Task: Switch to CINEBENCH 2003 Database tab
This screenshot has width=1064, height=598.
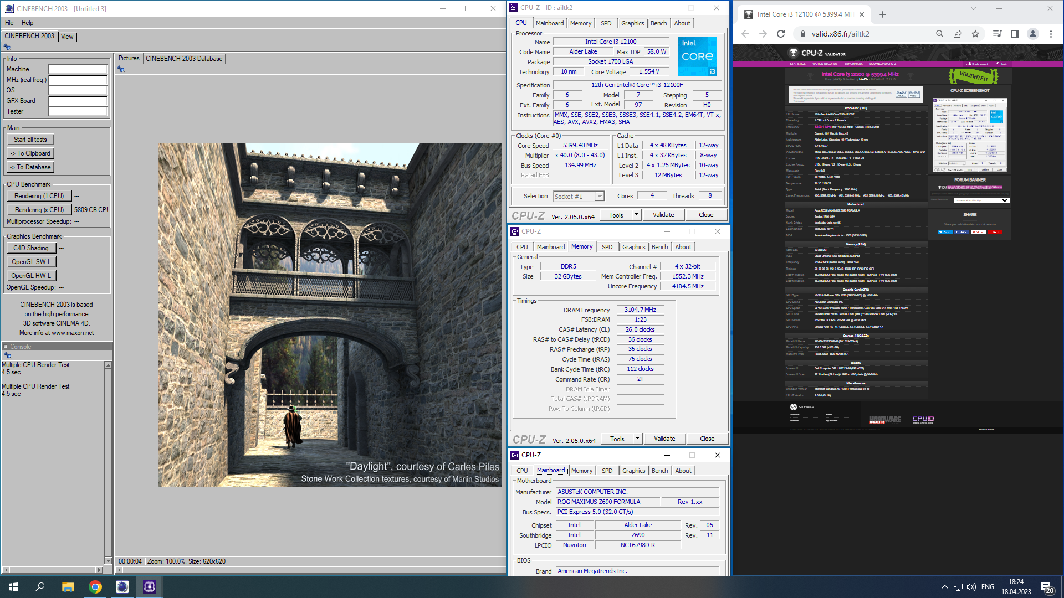Action: (x=184, y=59)
